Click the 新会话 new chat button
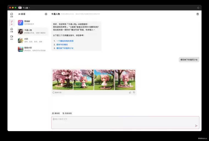Screen dimensions: 209x141 pyautogui.click(x=56, y=113)
